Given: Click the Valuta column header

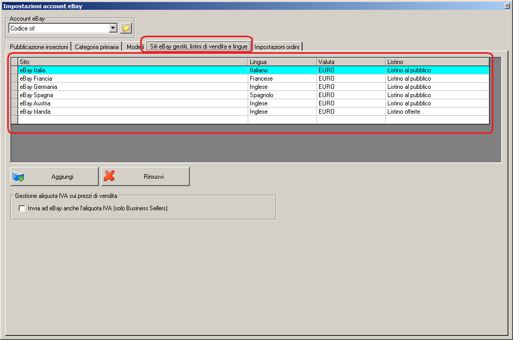Looking at the screenshot, I should pyautogui.click(x=351, y=62).
